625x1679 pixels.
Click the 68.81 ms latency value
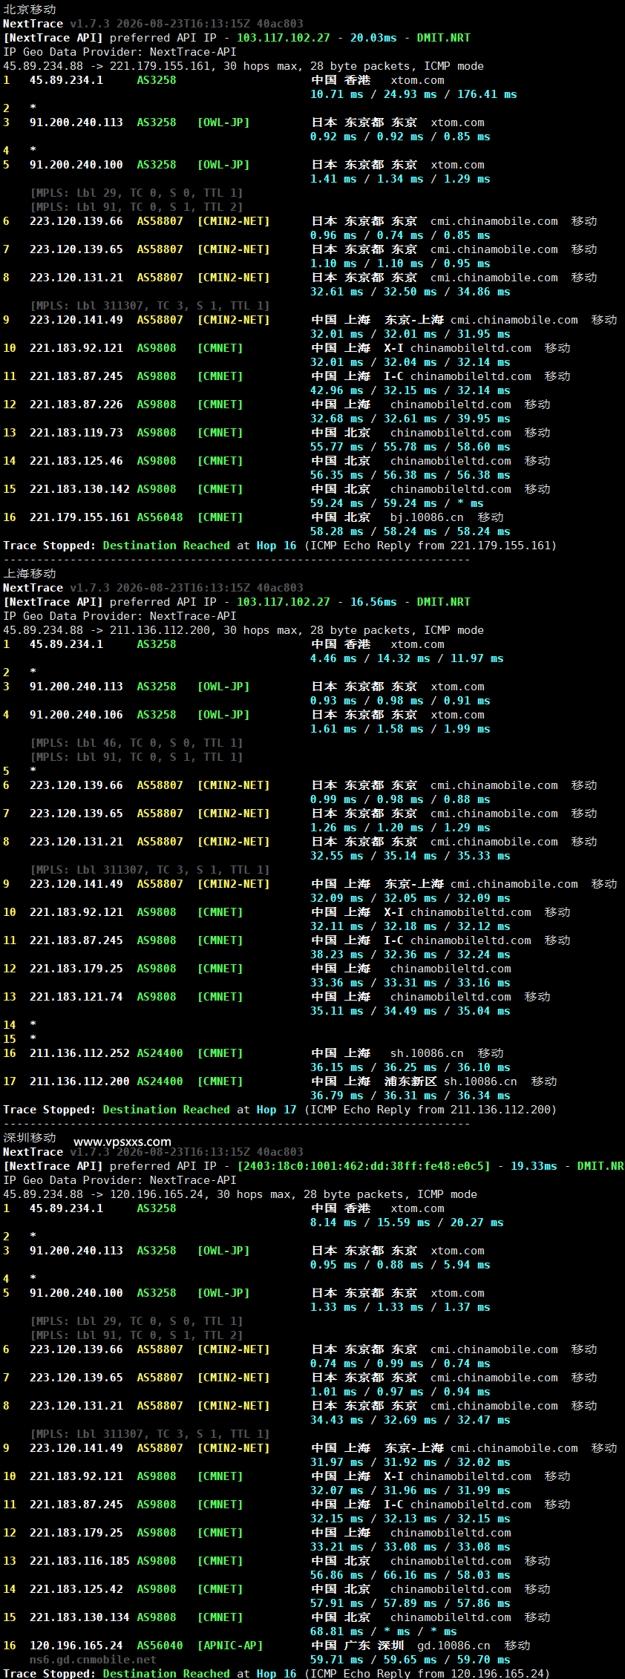(x=337, y=1631)
